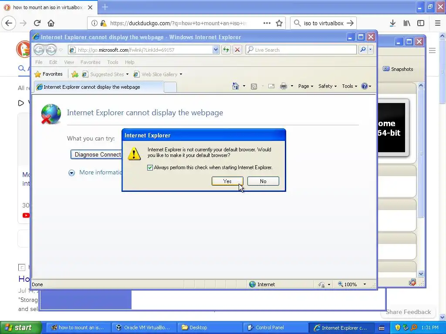Open search provider dropdown arrow
Viewport: 446px width, 334px height.
(x=370, y=50)
